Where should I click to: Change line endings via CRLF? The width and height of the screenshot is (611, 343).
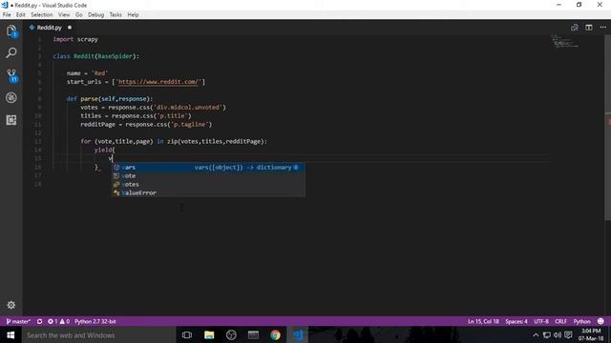tap(560, 322)
